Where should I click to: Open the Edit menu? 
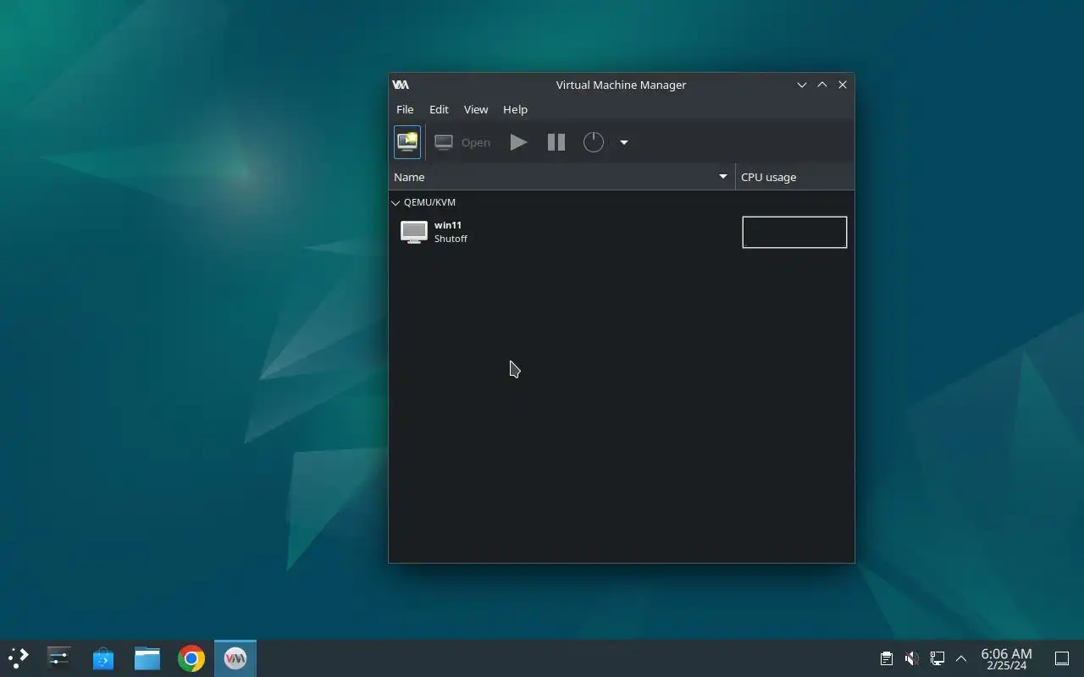point(439,109)
